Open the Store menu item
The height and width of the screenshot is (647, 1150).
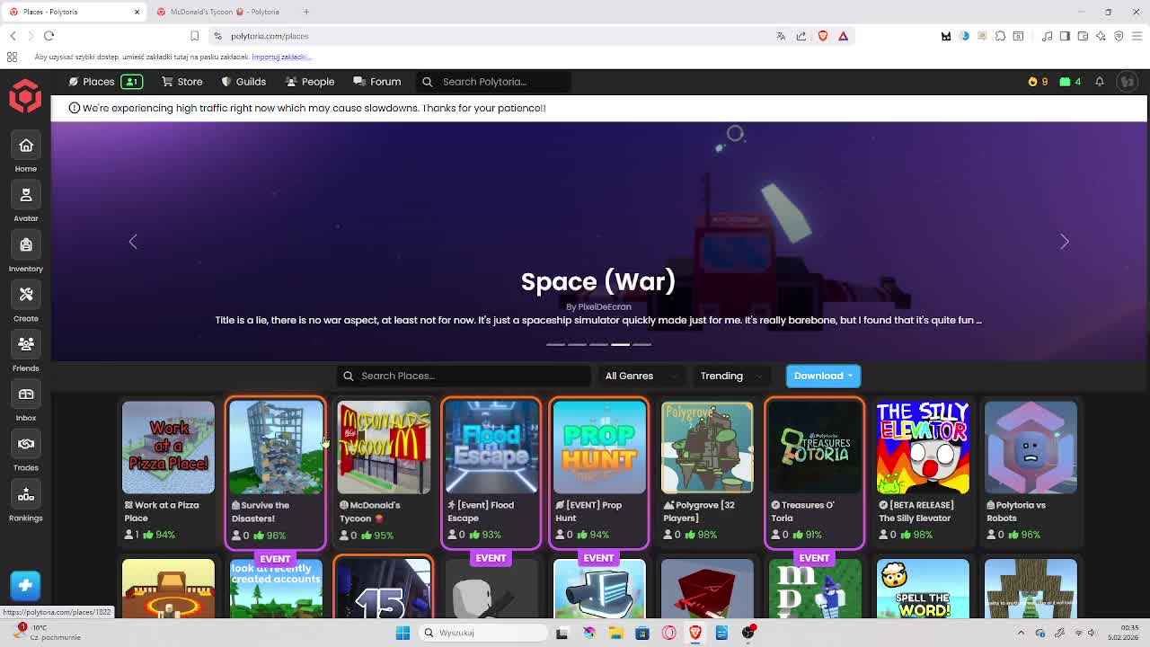tap(182, 82)
